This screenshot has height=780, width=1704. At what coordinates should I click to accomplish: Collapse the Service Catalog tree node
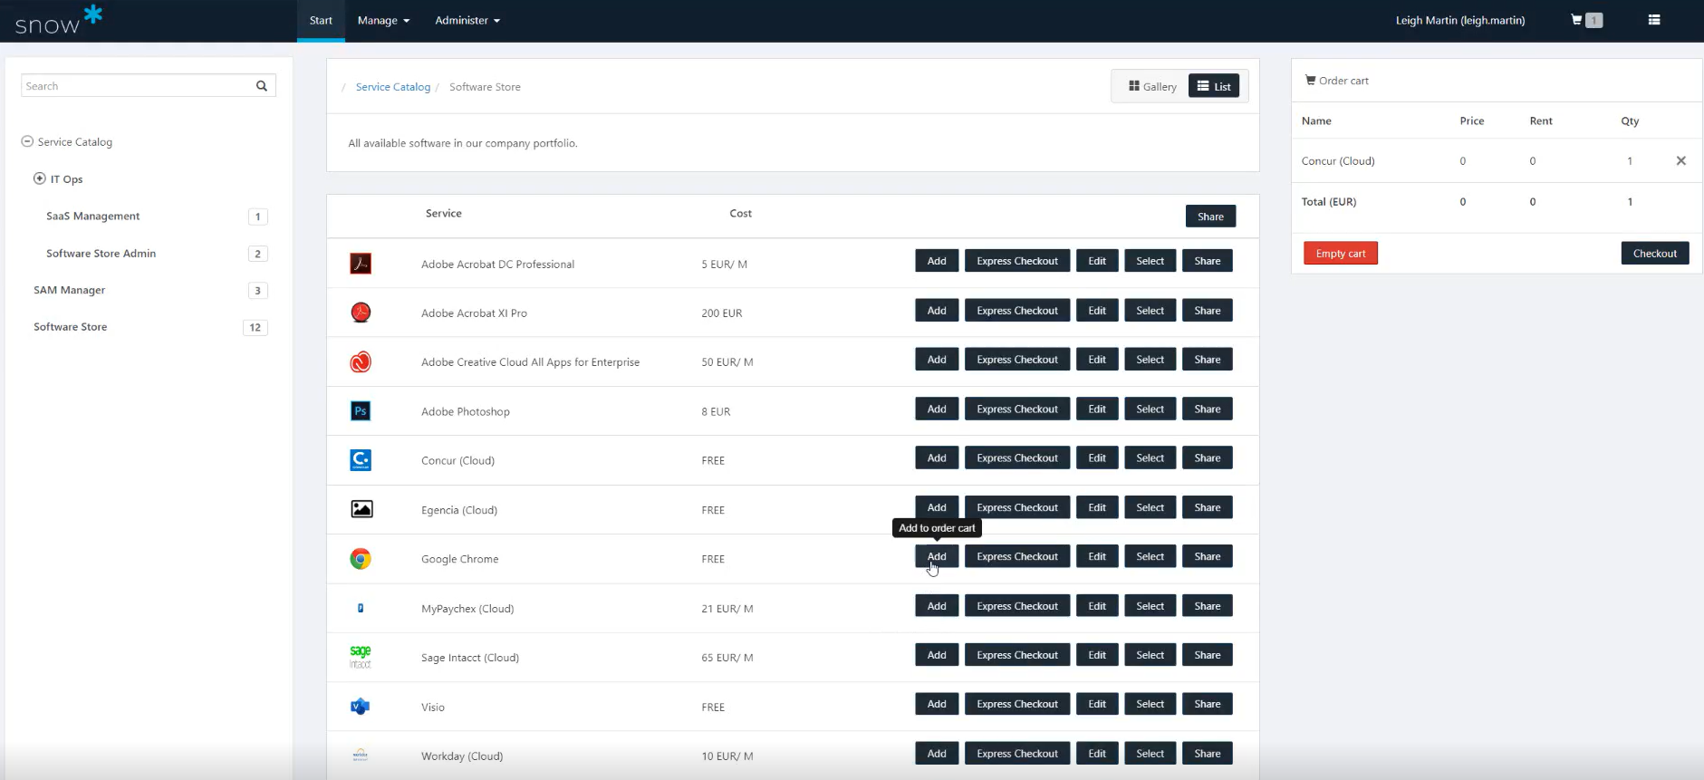27,142
